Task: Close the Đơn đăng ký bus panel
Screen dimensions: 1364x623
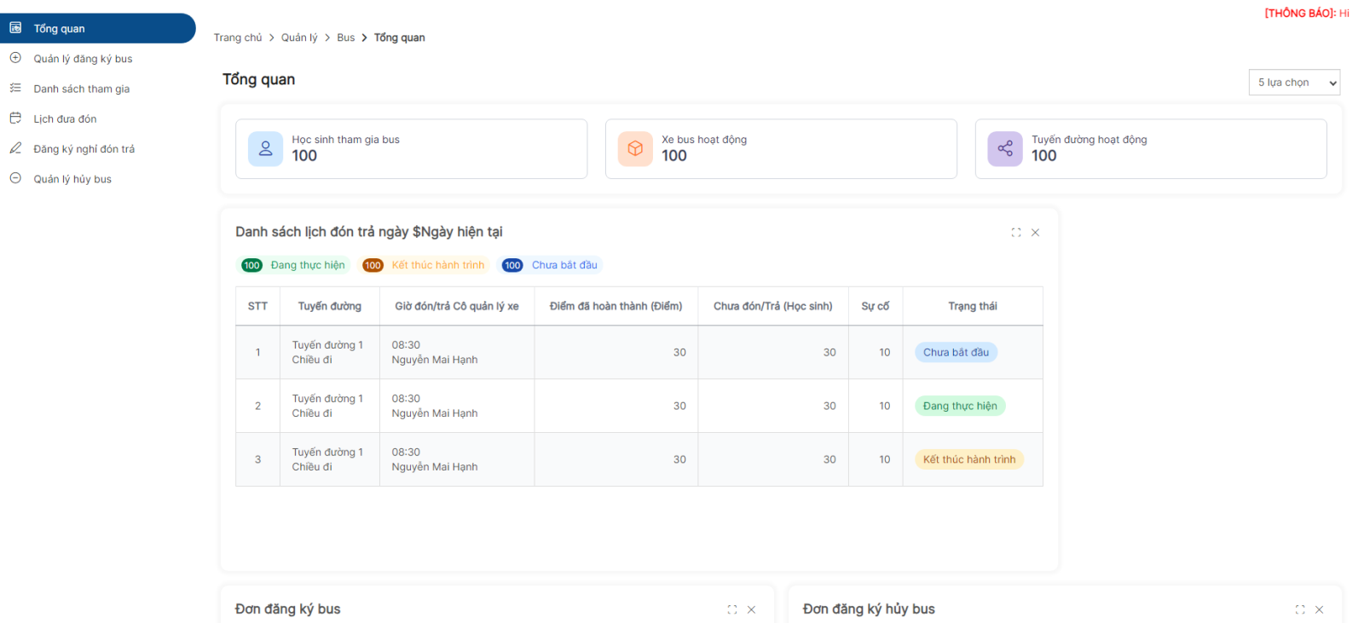Action: (x=751, y=609)
